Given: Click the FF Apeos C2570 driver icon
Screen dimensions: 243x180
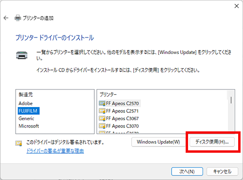Looking at the screenshot, I should point(102,103).
